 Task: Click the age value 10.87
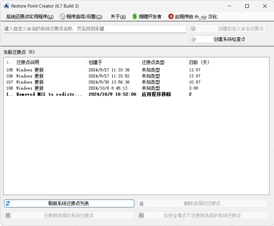[x=195, y=82]
